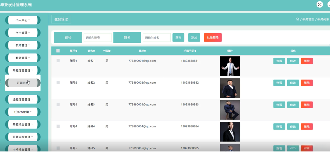Click the email 773890003@qq.com
This screenshot has height=152, width=330.
pos(142,104)
